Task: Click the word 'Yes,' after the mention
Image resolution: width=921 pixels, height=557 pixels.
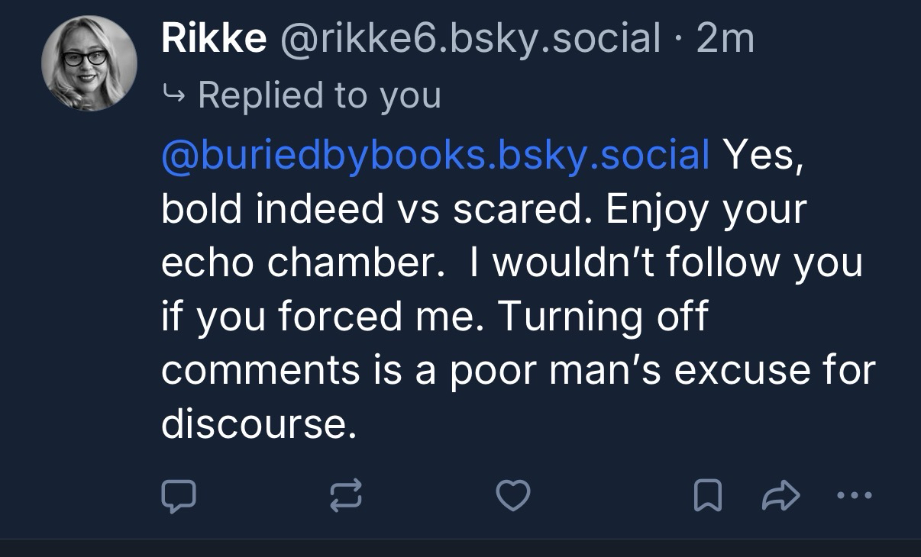Action: click(763, 155)
